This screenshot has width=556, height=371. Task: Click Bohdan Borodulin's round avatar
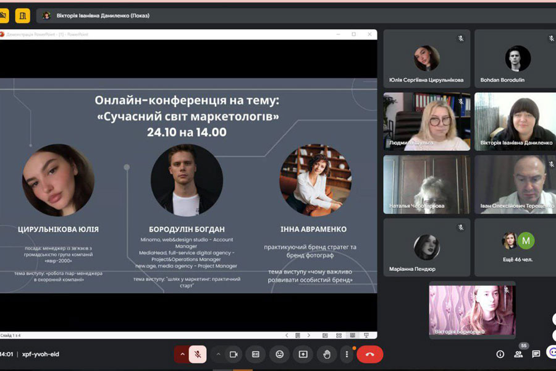pyautogui.click(x=518, y=58)
